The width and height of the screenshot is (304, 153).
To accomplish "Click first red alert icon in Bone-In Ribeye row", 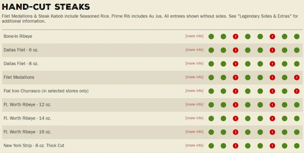I will pyautogui.click(x=236, y=36).
